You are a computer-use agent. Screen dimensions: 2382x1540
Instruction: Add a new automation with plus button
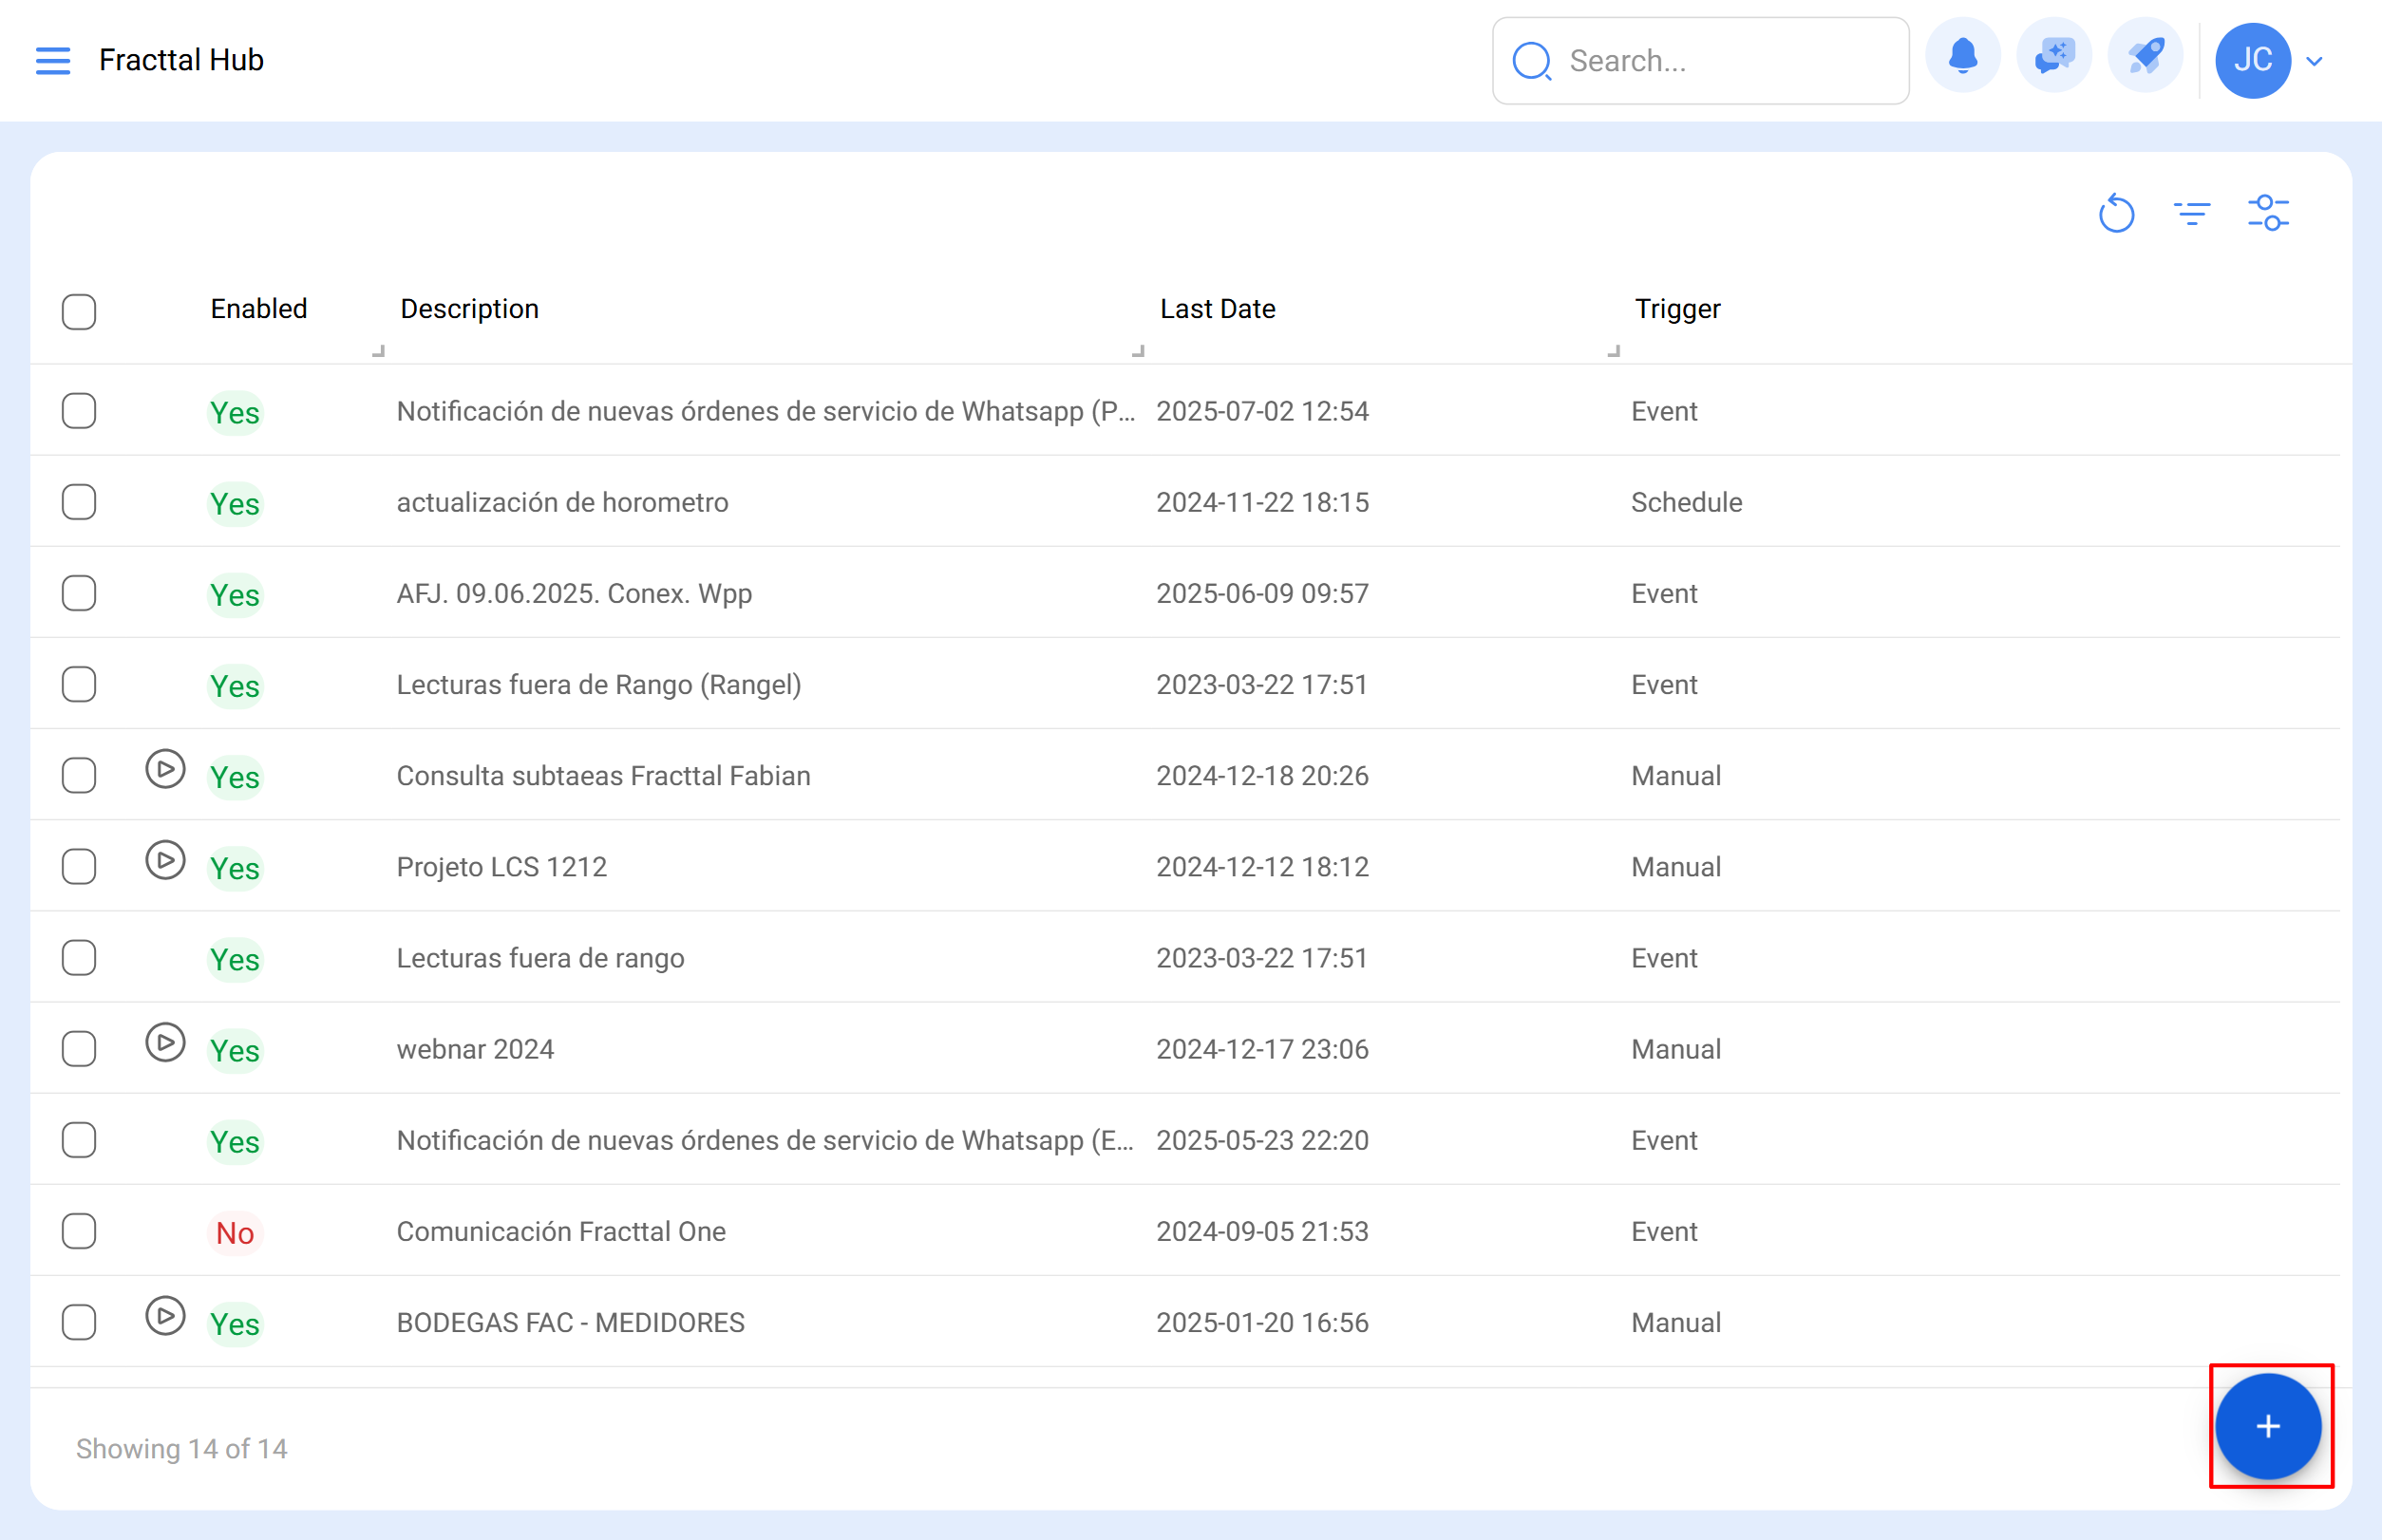pos(2267,1426)
